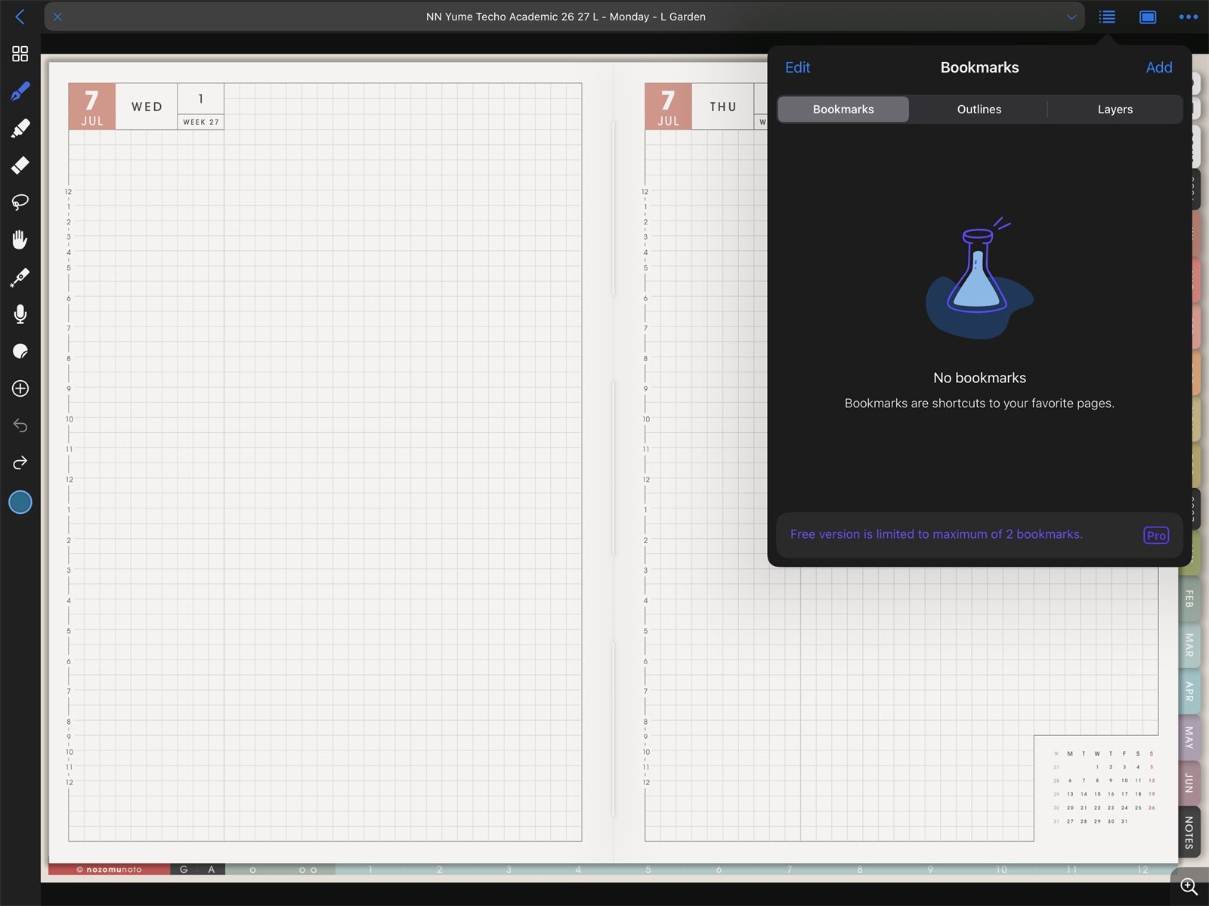Jump to the JUN side tab
Screen dimensions: 1209x906
coord(1189,783)
